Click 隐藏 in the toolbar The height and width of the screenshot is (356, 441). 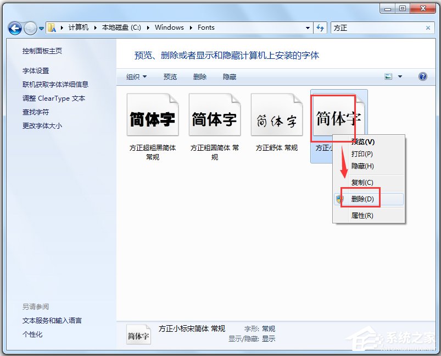tap(230, 76)
